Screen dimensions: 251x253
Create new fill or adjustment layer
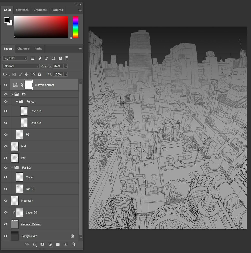pos(50,244)
